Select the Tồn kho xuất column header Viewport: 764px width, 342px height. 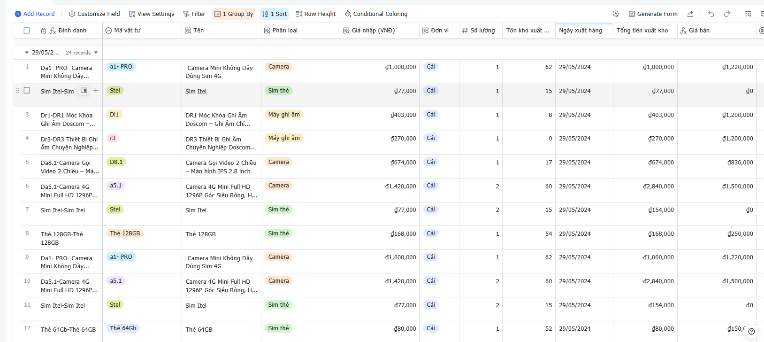click(x=529, y=31)
